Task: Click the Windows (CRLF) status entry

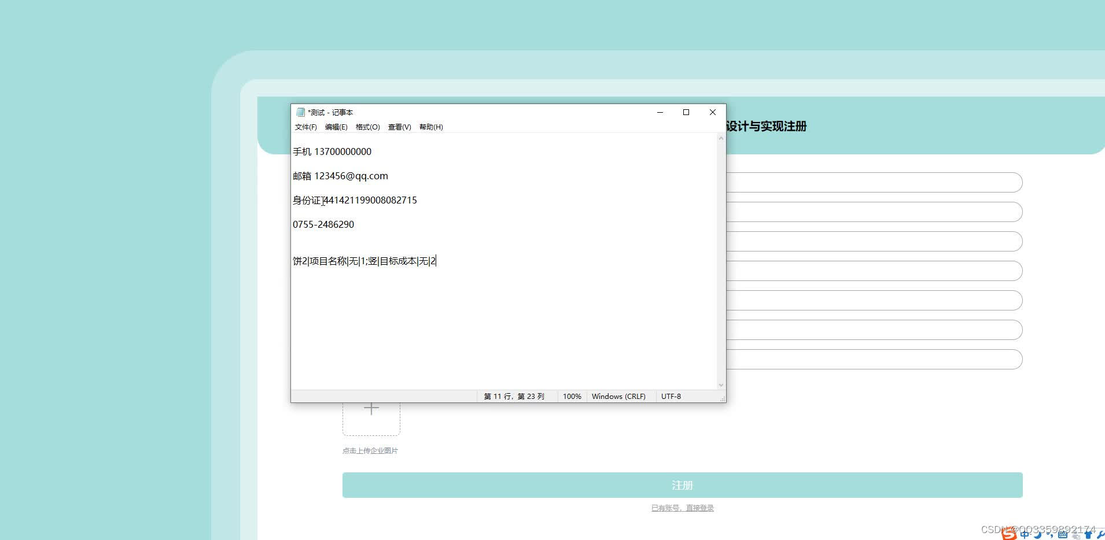Action: point(618,397)
